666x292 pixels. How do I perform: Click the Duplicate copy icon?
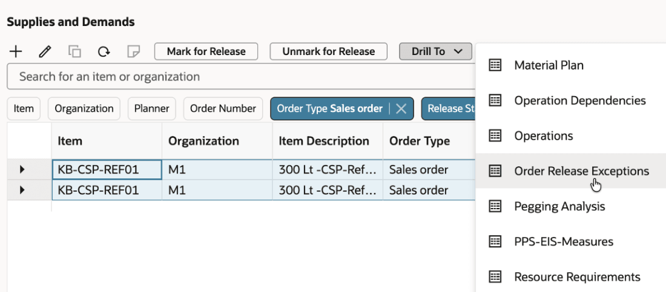(74, 52)
